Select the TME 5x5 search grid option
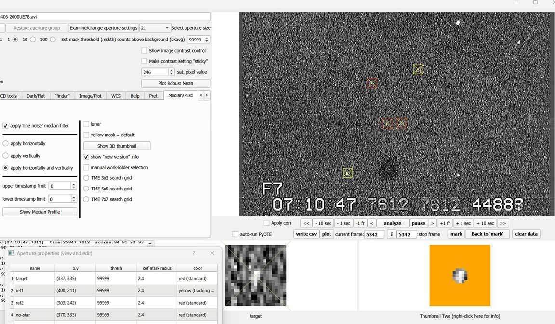This screenshot has height=324, width=555. click(87, 189)
